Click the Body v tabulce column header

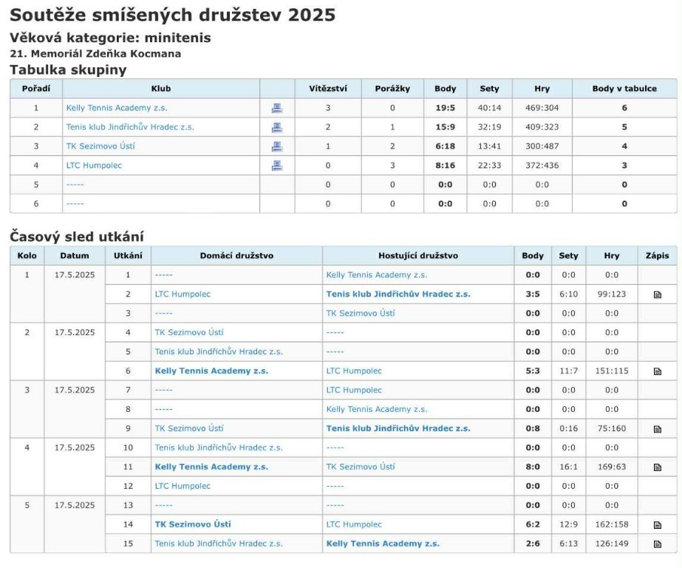(x=624, y=88)
